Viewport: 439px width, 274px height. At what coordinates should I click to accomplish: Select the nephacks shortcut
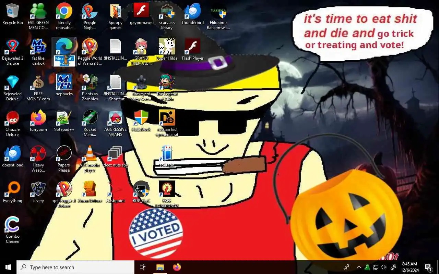point(64,86)
